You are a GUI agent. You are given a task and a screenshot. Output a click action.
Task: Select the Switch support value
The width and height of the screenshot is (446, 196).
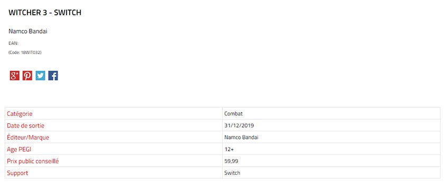tap(232, 173)
